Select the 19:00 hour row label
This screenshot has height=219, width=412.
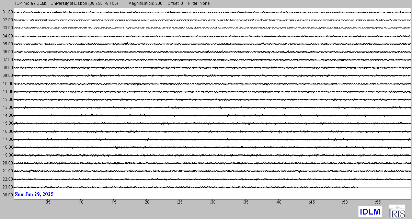(x=8, y=155)
